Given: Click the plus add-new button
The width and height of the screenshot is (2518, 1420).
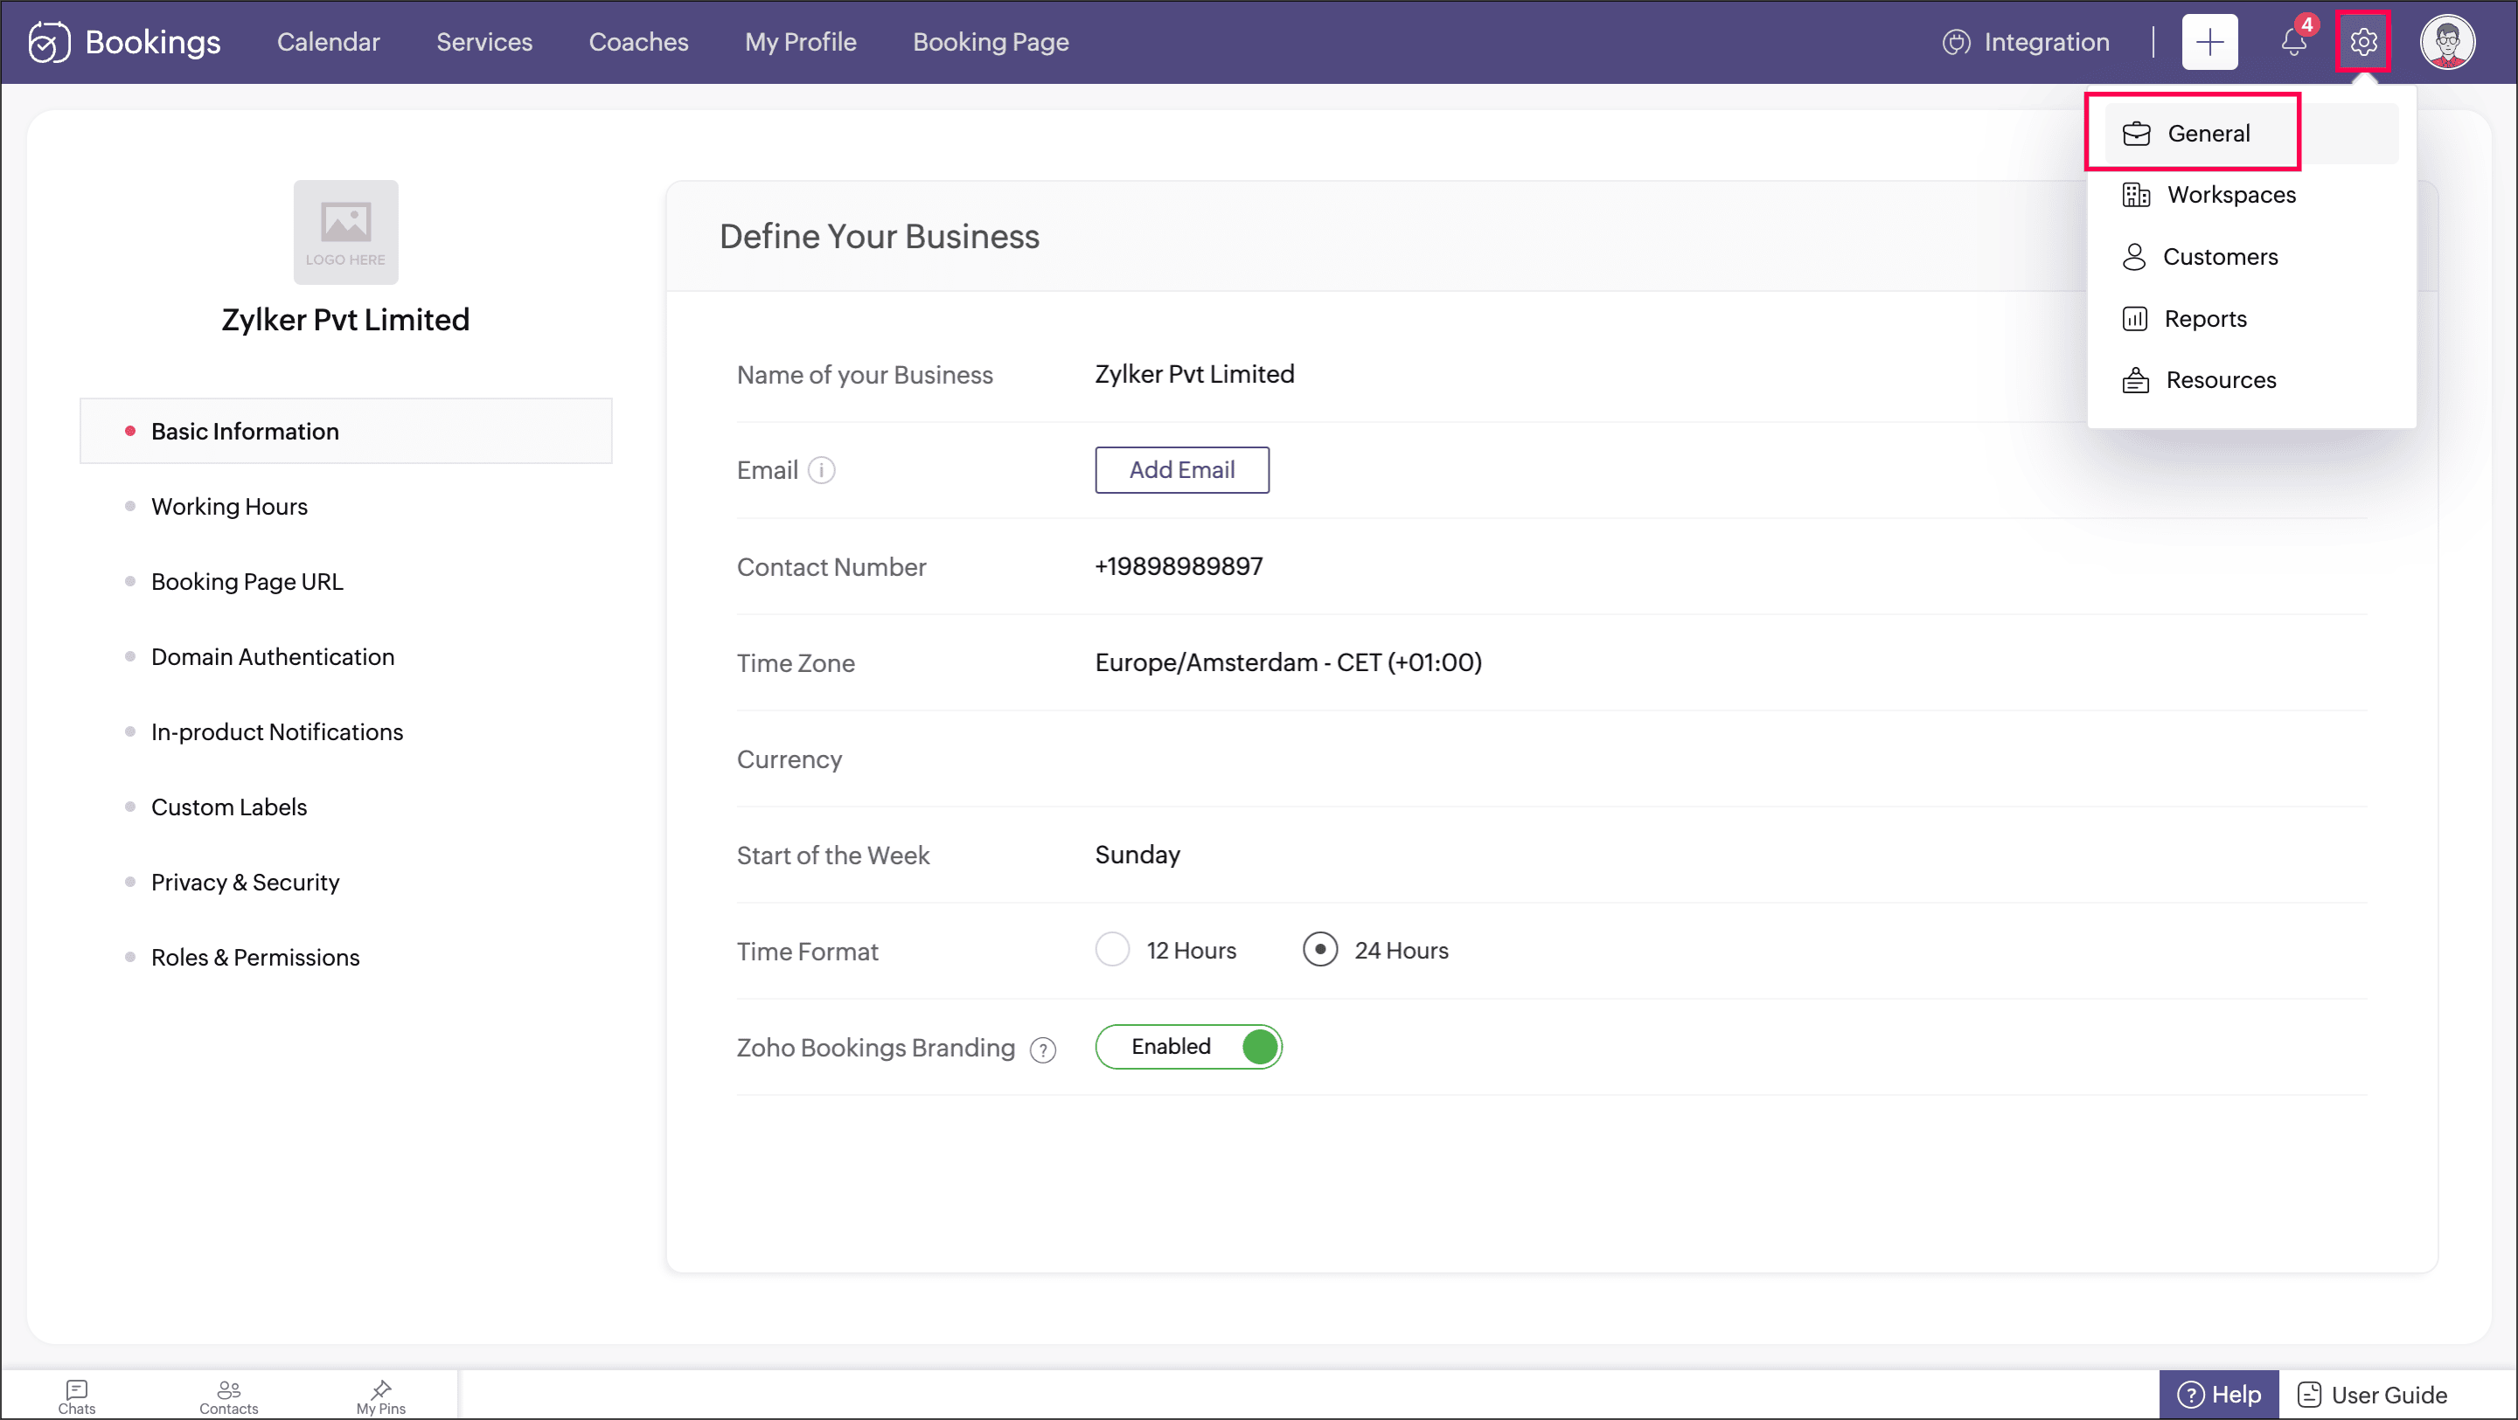Looking at the screenshot, I should (2209, 42).
